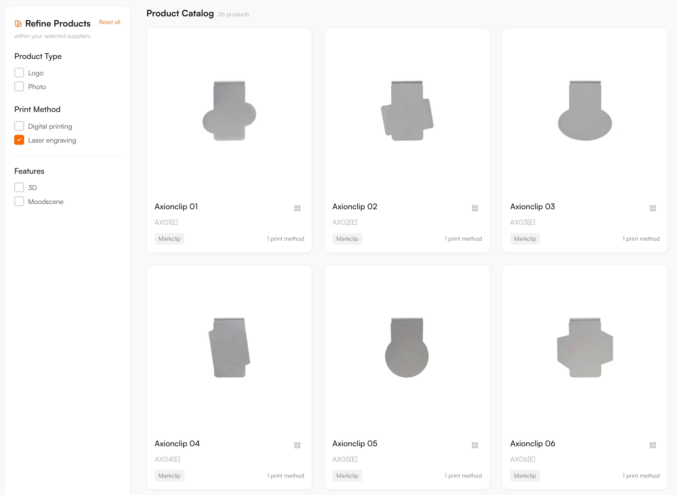The width and height of the screenshot is (677, 495).
Task: Click the Markclip tag on Axionclip 03
Action: (x=525, y=239)
